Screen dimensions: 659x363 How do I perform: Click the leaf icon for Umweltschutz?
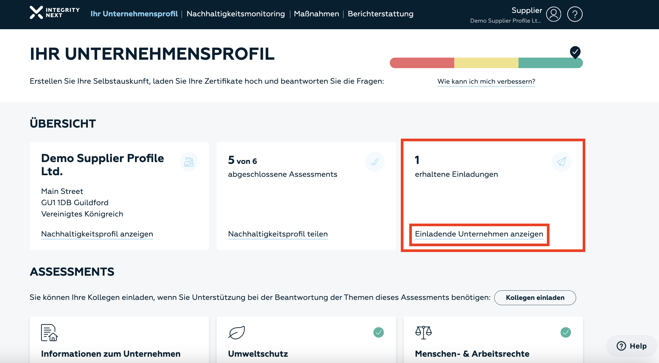click(236, 333)
